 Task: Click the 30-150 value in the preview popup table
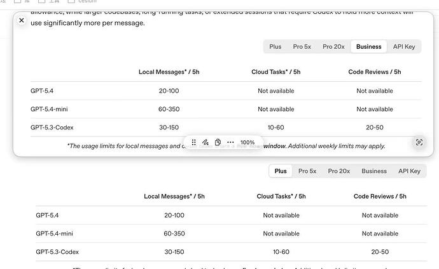point(169,128)
